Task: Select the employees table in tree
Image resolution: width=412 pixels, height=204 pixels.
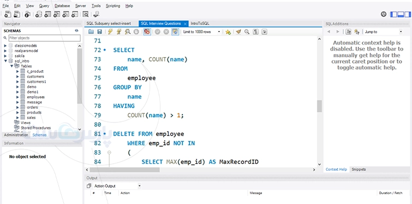Action: pyautogui.click(x=35, y=97)
